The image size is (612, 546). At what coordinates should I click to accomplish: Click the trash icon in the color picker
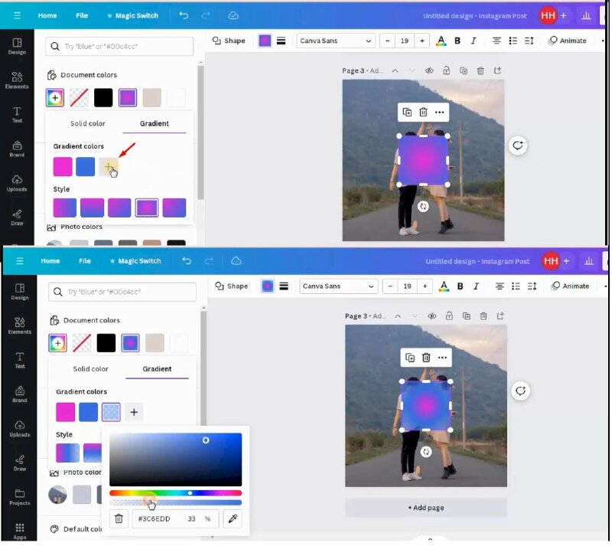[x=119, y=519]
